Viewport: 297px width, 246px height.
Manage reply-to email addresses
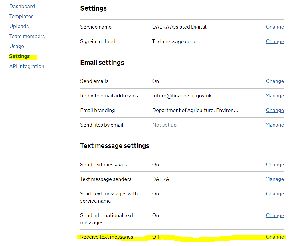click(274, 95)
